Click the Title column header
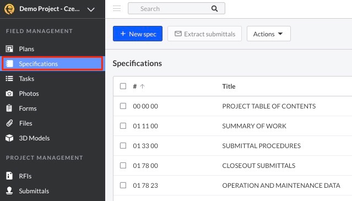Image resolution: width=352 pixels, height=201 pixels. click(x=229, y=86)
